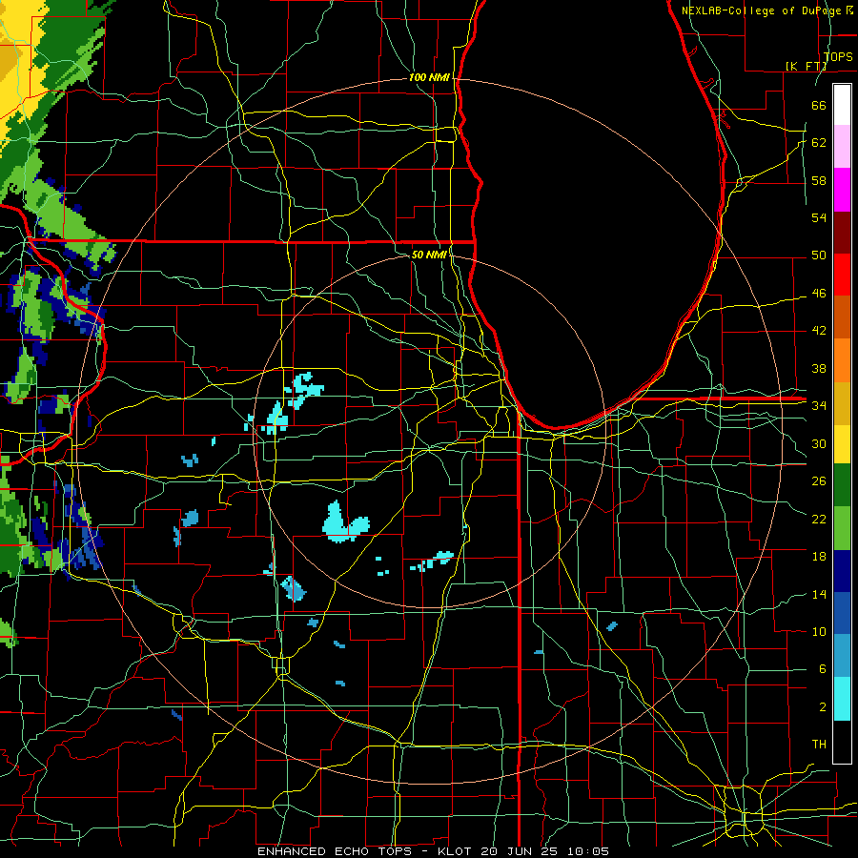Select the cyan legend swatch
Screen dimensions: 858x858
pos(842,699)
